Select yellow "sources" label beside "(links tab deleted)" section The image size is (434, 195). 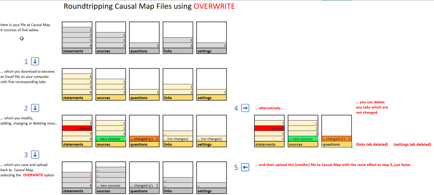tap(303, 144)
